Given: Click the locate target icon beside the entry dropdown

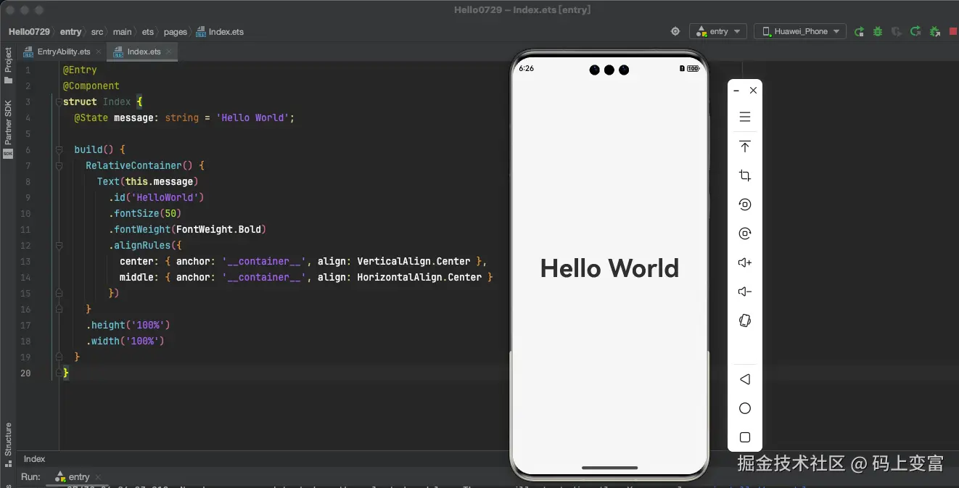Looking at the screenshot, I should pos(675,31).
